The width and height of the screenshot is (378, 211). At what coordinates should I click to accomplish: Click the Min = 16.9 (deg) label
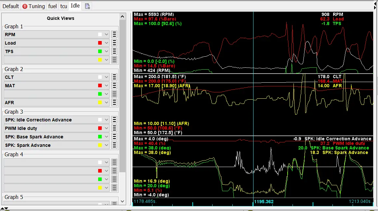click(152, 181)
